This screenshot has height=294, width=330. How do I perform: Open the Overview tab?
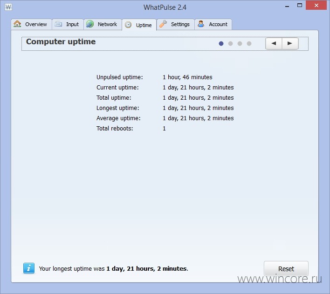pos(31,24)
